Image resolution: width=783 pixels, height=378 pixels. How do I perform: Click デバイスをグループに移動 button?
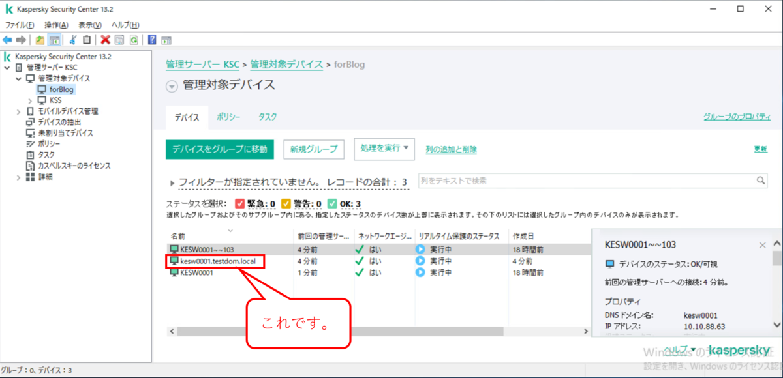[219, 149]
